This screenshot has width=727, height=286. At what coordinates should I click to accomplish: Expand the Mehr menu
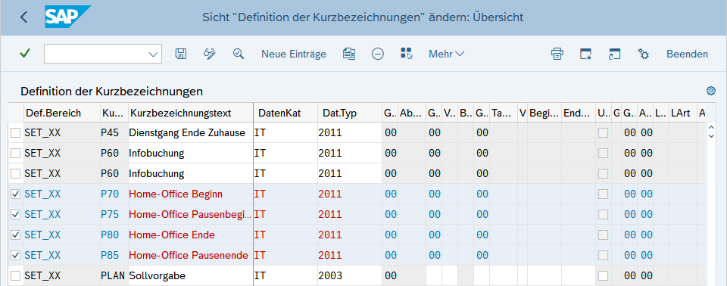[446, 54]
